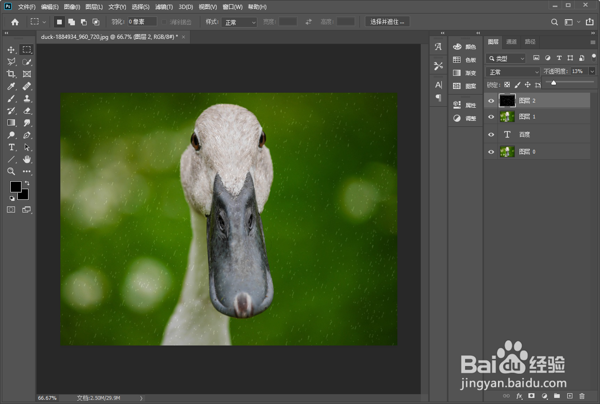Select the Frame tool
600x404 pixels.
(27, 74)
